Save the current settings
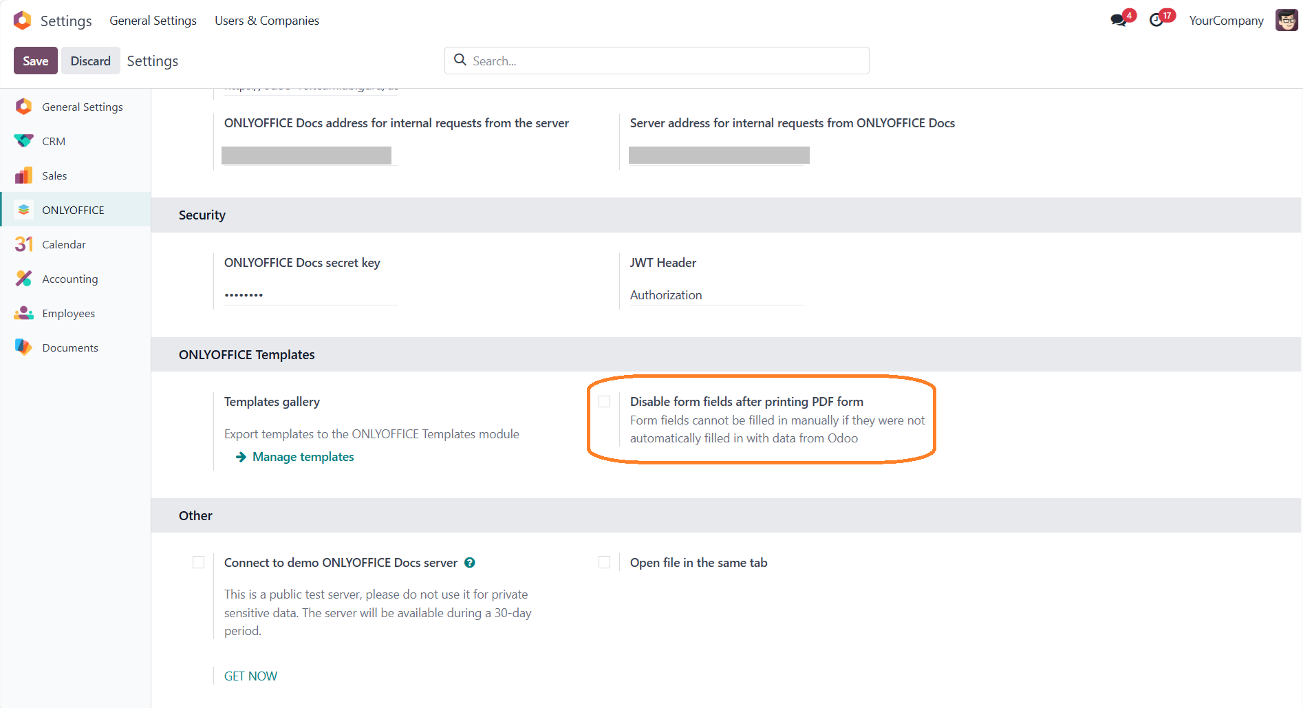The width and height of the screenshot is (1303, 708). pyautogui.click(x=35, y=61)
